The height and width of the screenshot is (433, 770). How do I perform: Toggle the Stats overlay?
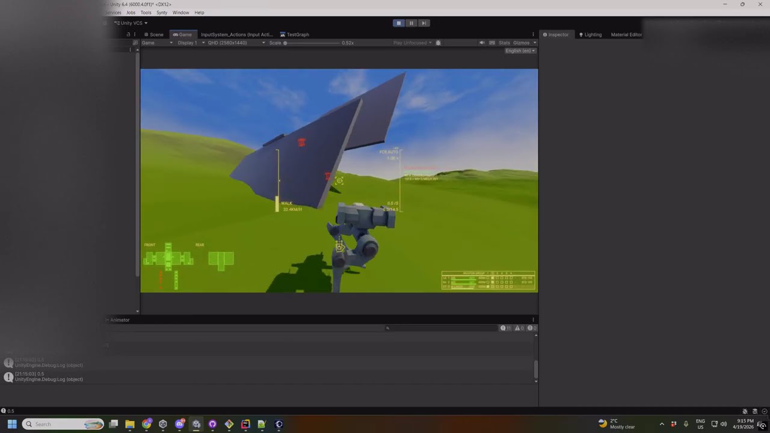tap(504, 43)
